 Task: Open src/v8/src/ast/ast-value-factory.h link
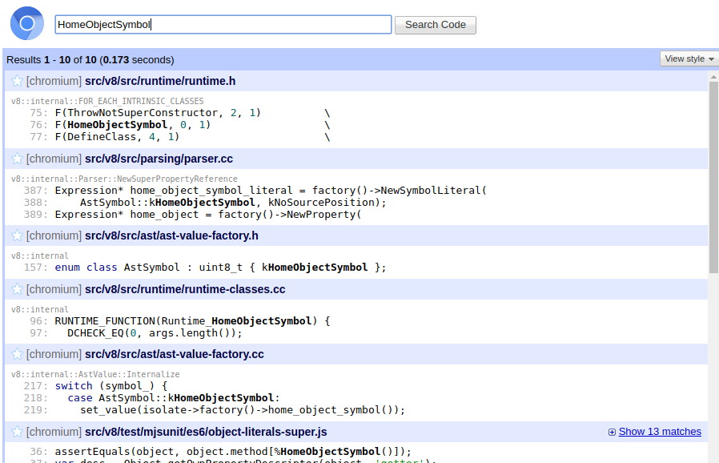(x=171, y=236)
